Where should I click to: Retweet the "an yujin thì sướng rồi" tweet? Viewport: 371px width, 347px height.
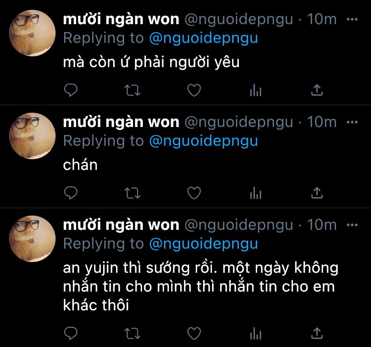133,334
